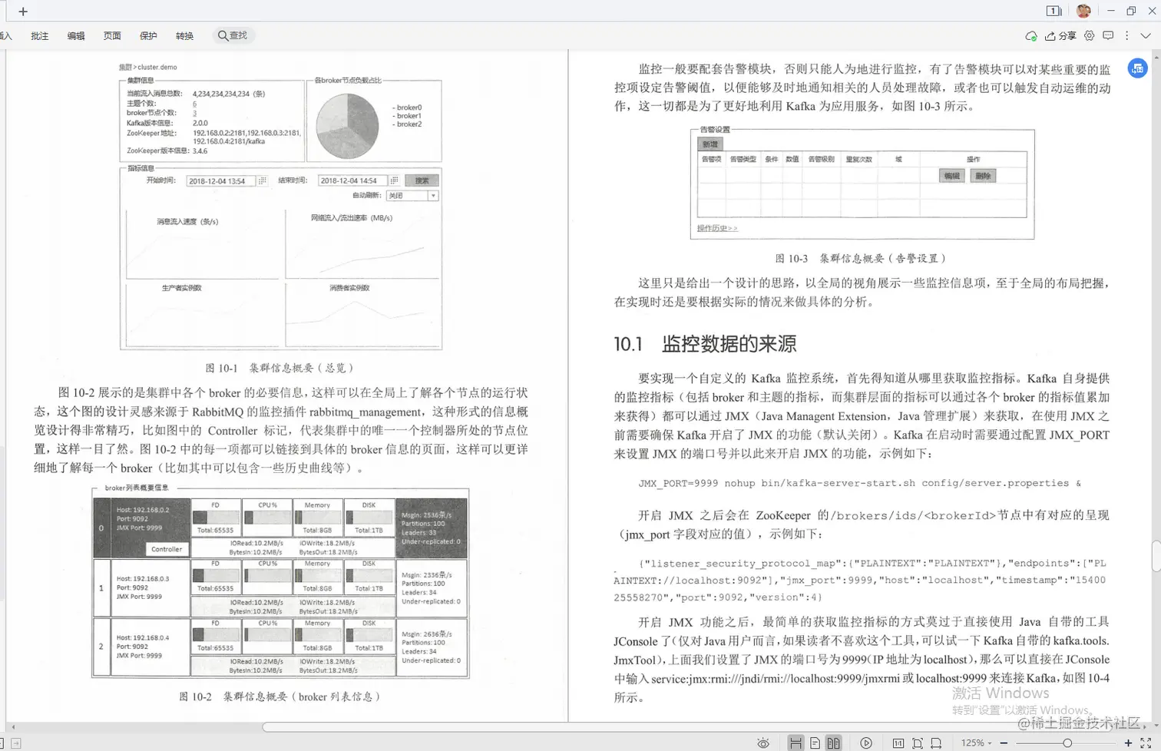Switch to single-page view
Viewport: 1161px width, 751px height.
coord(815,742)
